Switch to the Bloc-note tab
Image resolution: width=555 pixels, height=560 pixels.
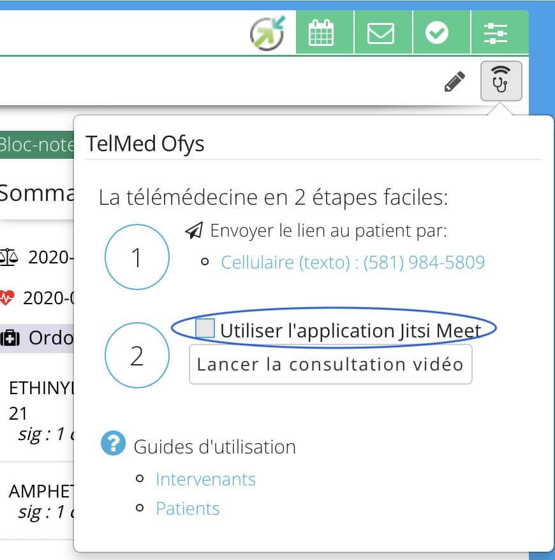(37, 145)
